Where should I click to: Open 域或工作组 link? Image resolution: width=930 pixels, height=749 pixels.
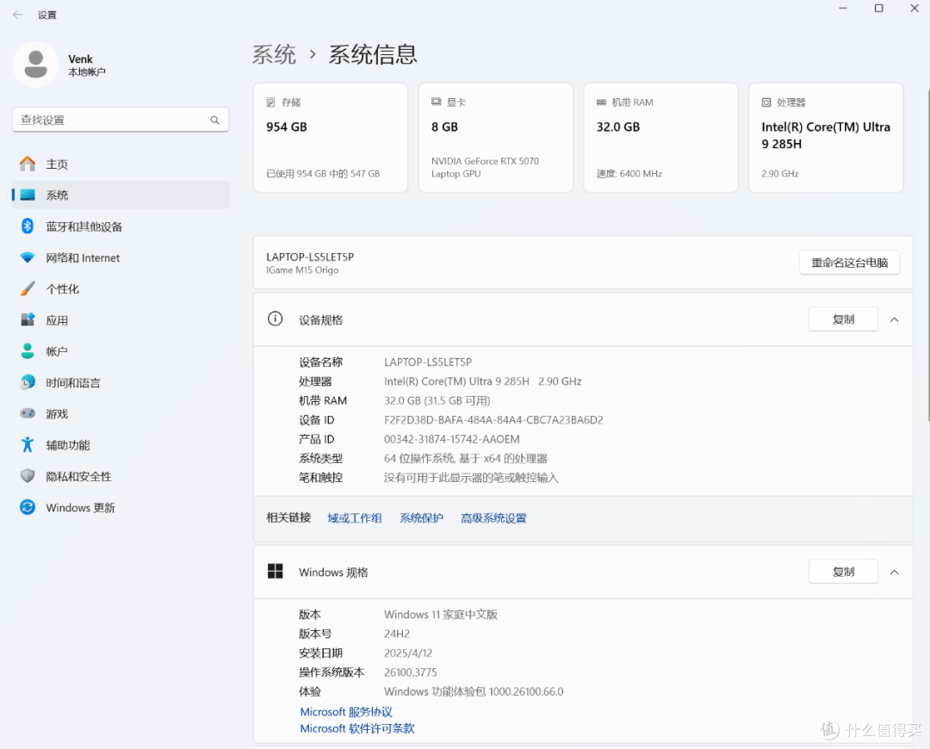pos(355,518)
